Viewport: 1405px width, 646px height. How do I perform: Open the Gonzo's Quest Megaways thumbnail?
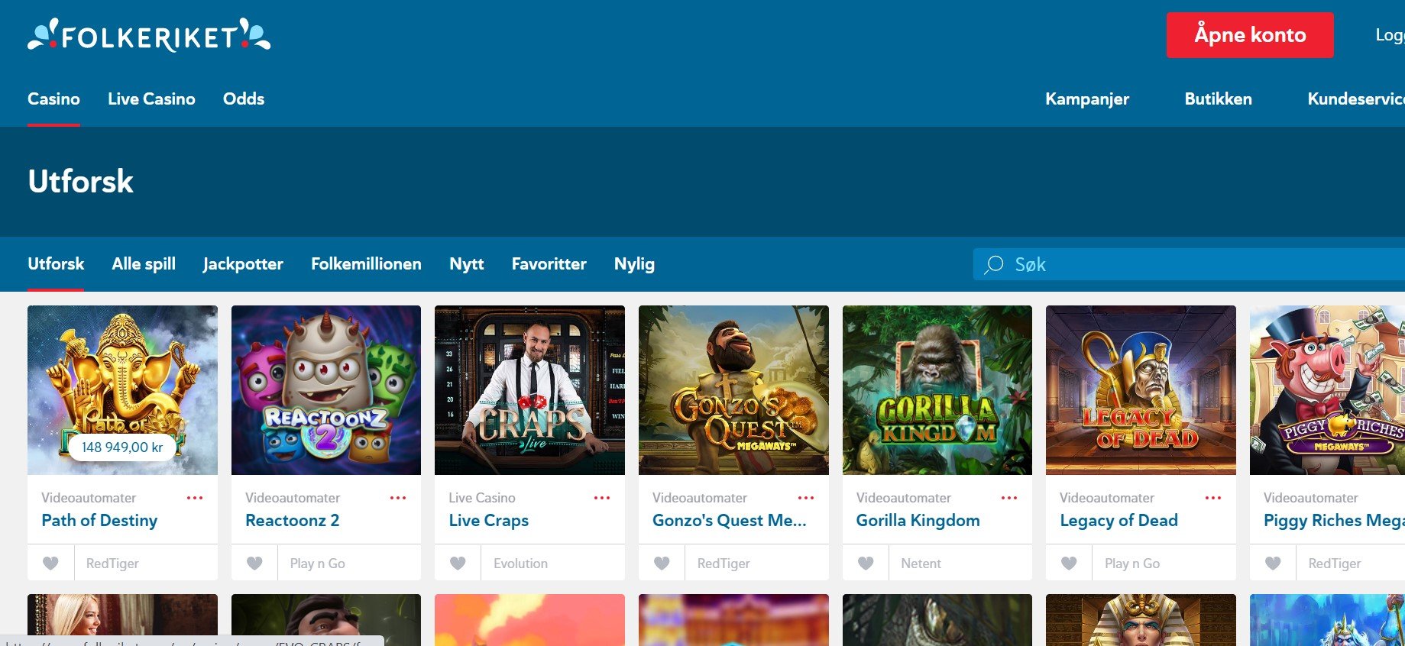(x=733, y=390)
